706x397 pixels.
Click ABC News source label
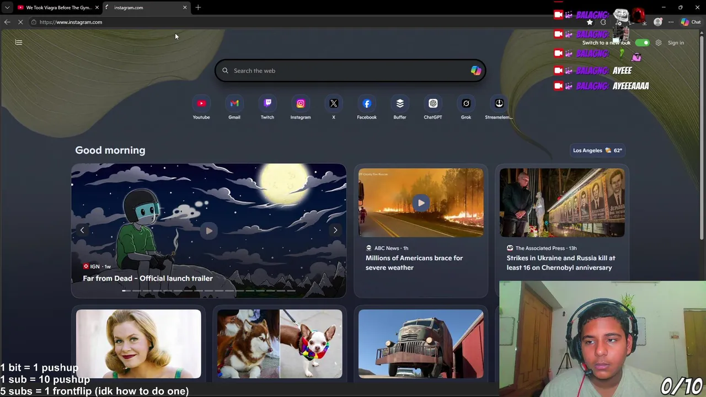point(387,248)
